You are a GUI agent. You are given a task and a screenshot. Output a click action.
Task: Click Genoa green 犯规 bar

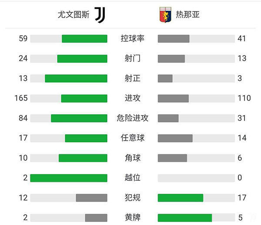(181, 198)
